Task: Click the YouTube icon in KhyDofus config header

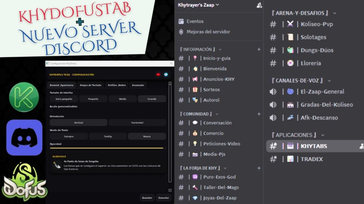Action: (158, 75)
